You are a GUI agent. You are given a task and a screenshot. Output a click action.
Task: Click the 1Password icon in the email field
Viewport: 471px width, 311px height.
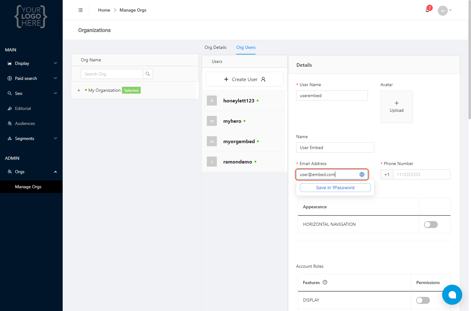click(x=362, y=174)
